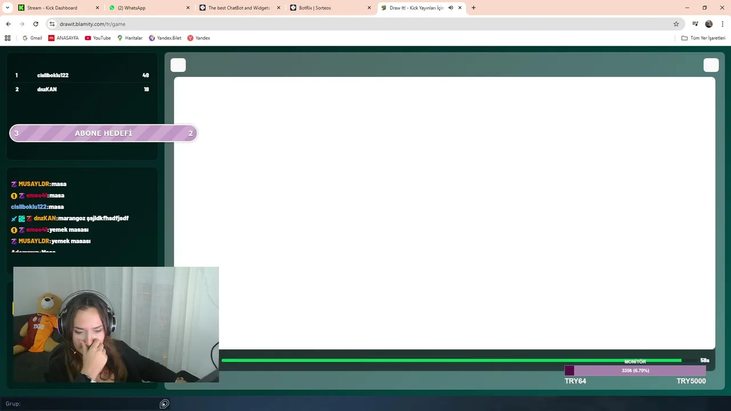The image size is (731, 411).
Task: Open the tab search dropdown arrow
Action: (7, 8)
